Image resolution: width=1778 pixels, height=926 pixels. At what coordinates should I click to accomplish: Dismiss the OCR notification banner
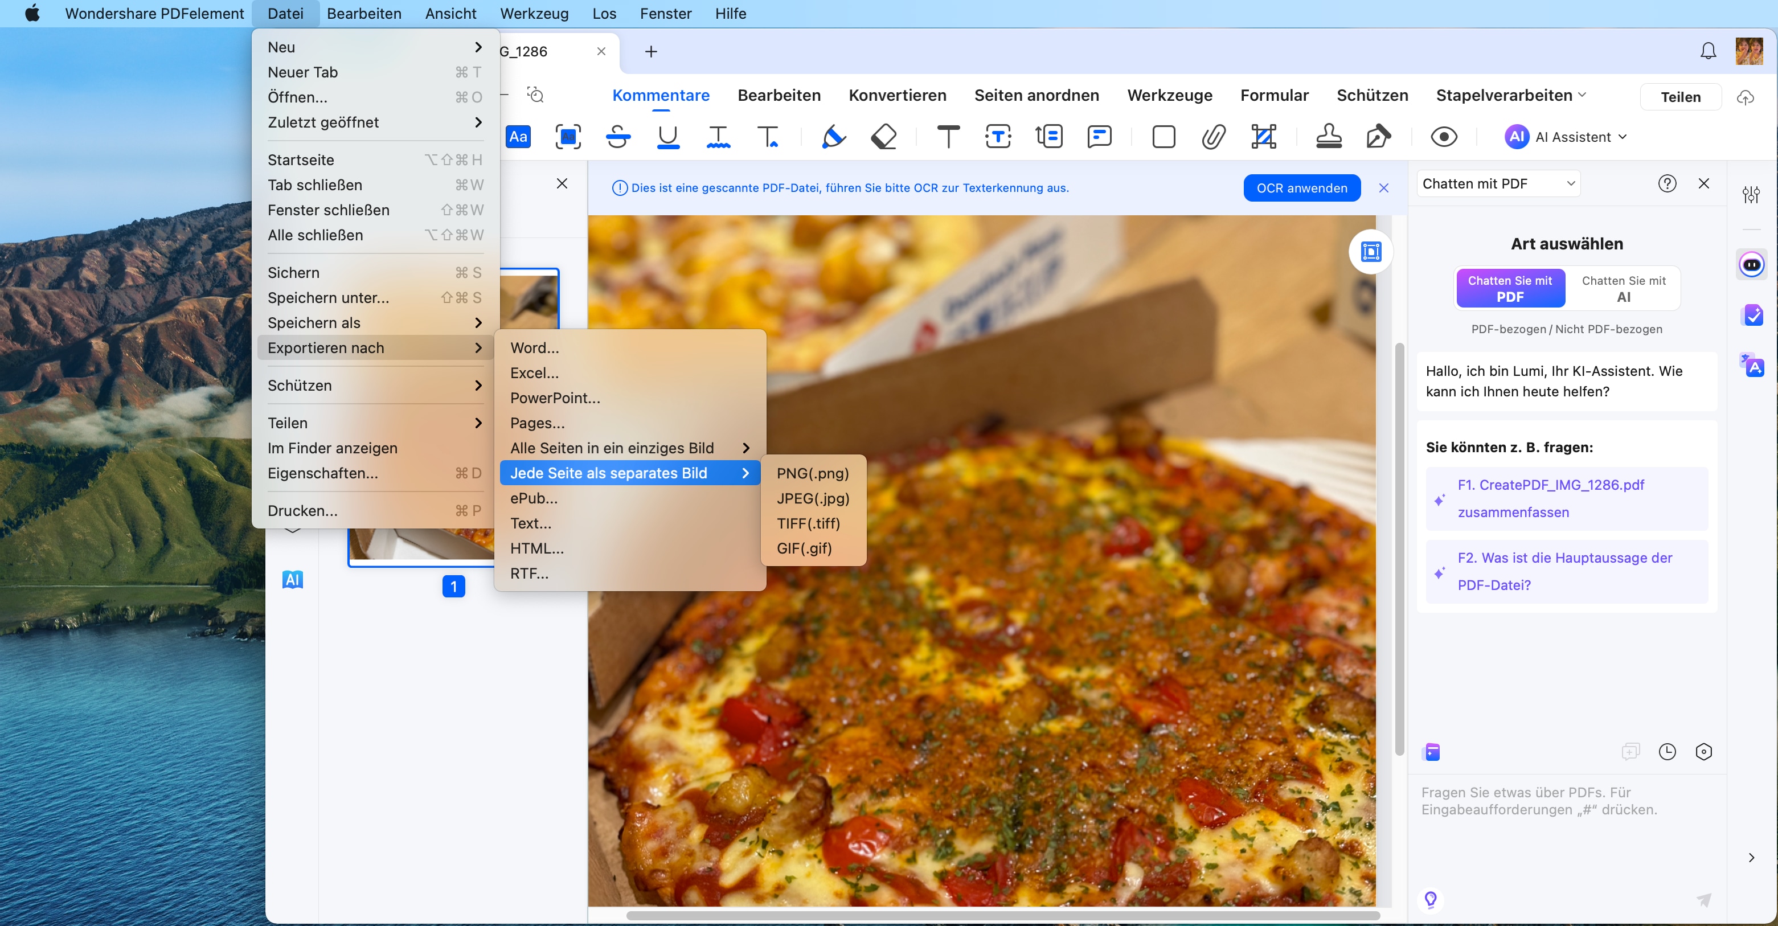coord(1383,188)
